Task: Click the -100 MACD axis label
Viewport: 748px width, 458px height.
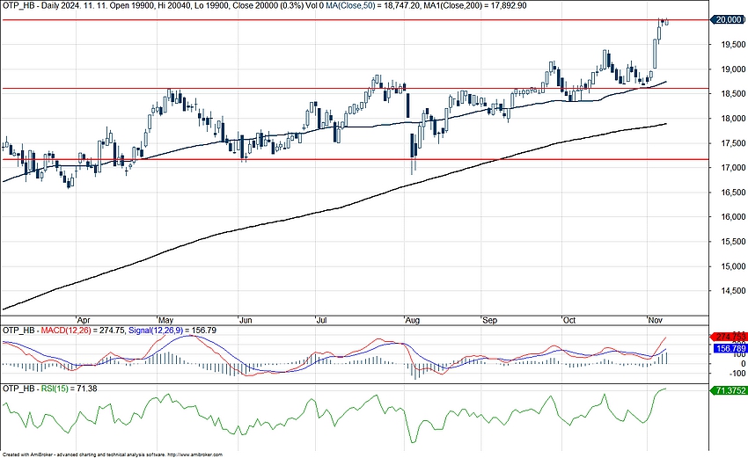Action: (737, 374)
